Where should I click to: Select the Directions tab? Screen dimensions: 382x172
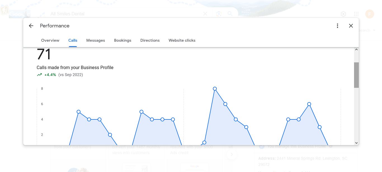click(150, 40)
